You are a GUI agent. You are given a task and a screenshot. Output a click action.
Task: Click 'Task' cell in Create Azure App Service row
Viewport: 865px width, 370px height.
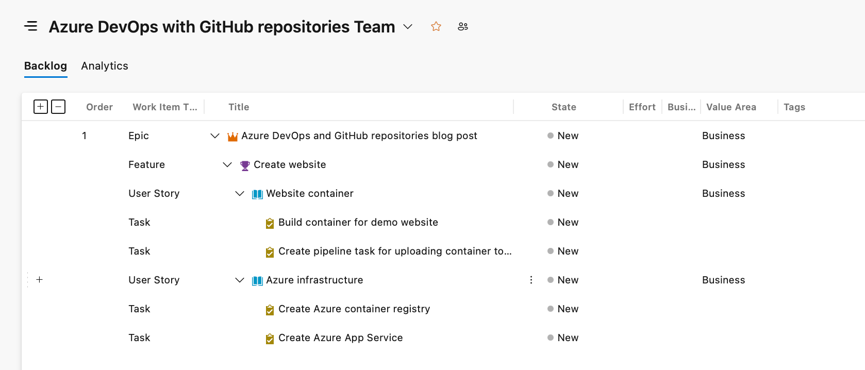pos(139,338)
